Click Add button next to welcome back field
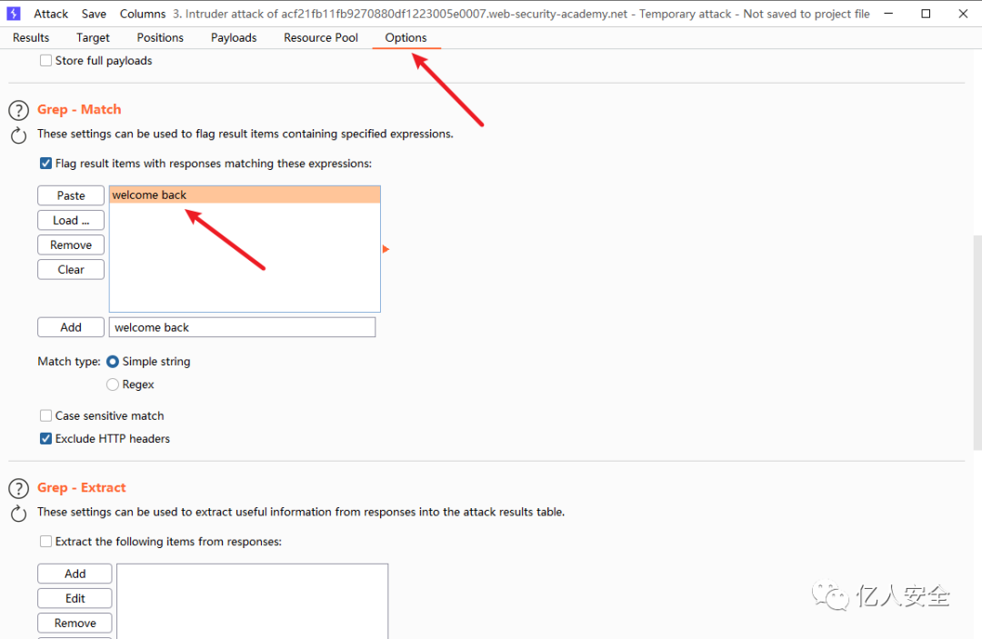 (71, 327)
